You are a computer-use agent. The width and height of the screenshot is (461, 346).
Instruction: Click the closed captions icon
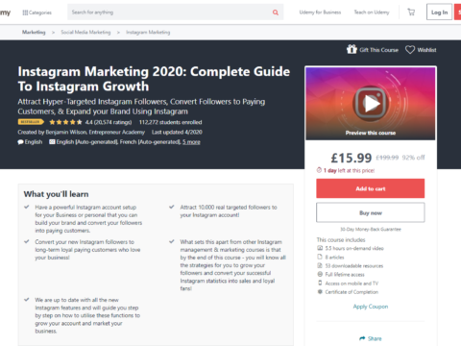[x=52, y=142]
